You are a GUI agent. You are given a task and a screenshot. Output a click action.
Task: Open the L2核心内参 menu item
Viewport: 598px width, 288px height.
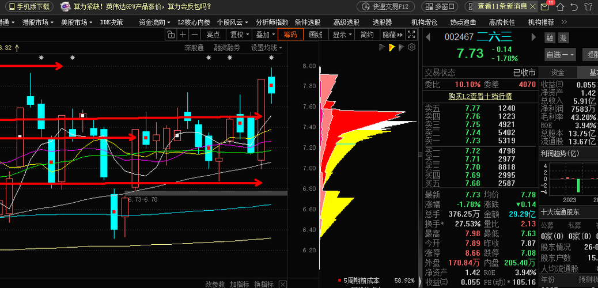tap(194, 22)
